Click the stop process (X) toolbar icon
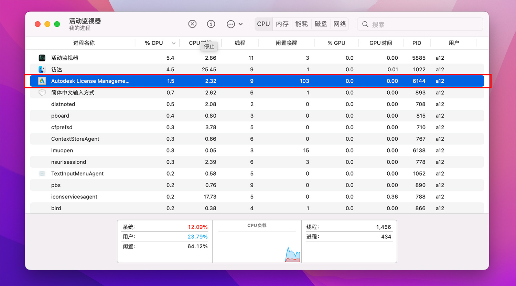516x286 pixels. click(192, 24)
